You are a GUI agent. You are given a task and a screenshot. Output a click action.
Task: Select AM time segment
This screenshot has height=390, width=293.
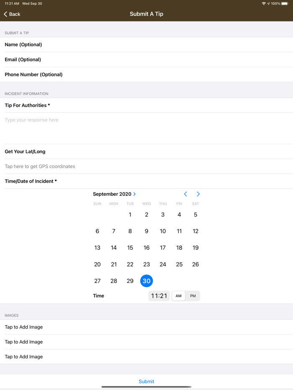point(179,296)
